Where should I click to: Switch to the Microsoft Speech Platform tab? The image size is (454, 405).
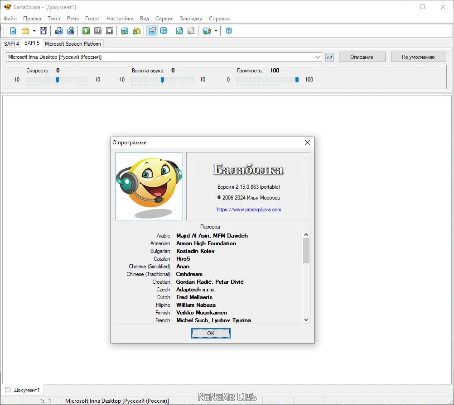[73, 44]
